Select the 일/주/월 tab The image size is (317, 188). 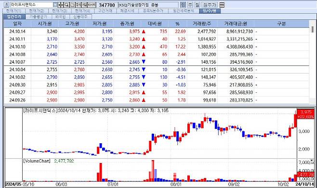tap(210, 11)
